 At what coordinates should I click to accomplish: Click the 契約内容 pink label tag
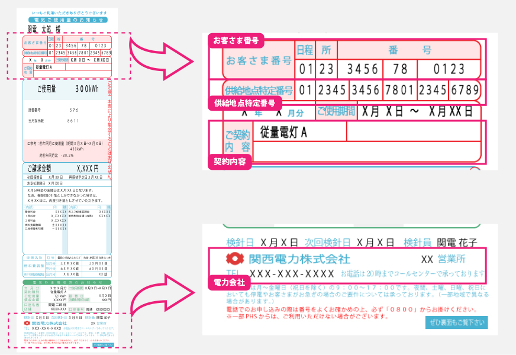point(231,160)
